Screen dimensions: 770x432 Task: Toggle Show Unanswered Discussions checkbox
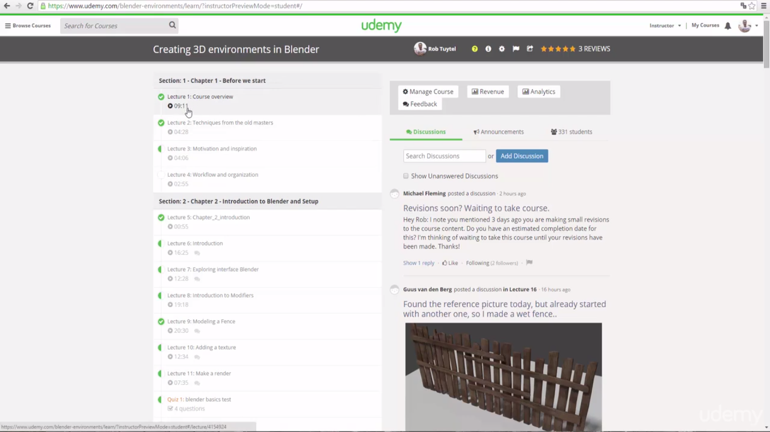406,176
